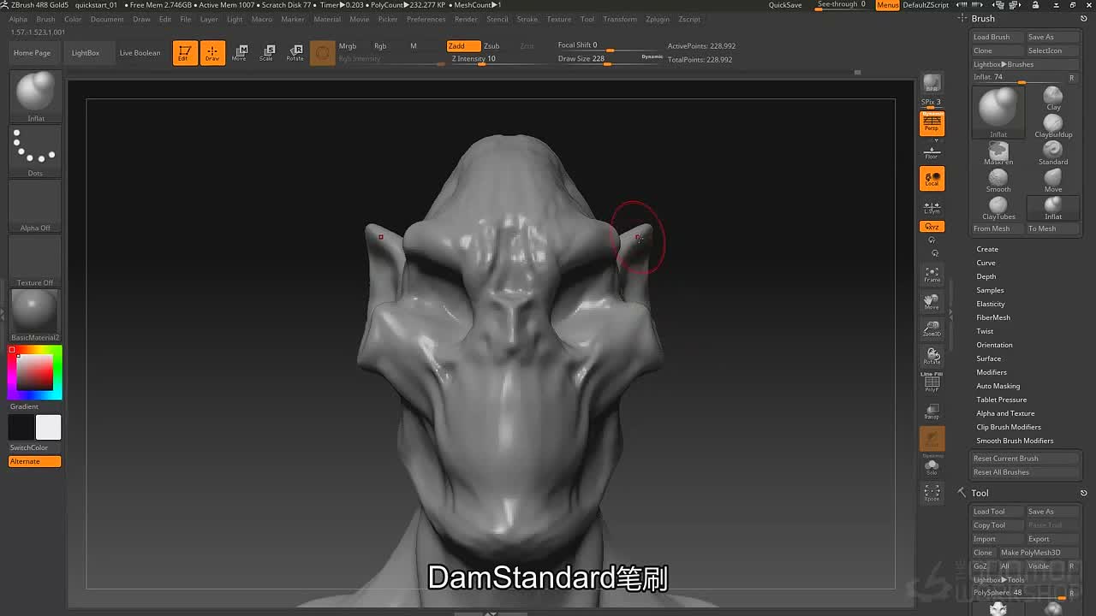Viewport: 1096px width, 616px height.
Task: Expand the Alpha and Texture submenu
Action: tap(1005, 413)
